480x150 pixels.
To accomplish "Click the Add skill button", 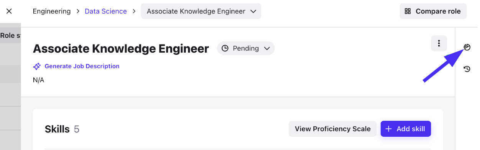I will pyautogui.click(x=406, y=129).
